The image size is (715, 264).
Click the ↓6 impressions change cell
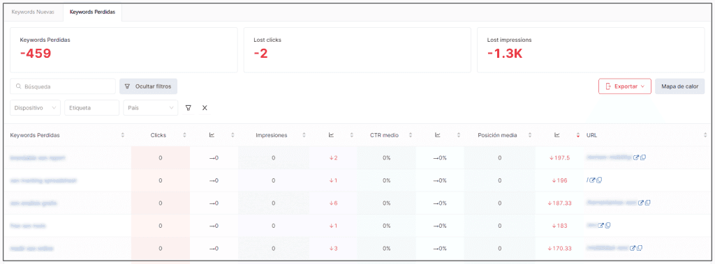coord(333,203)
